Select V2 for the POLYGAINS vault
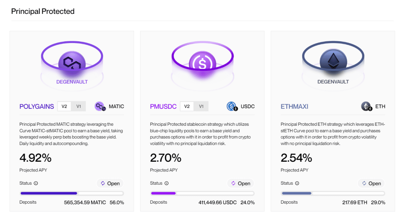Screen dimensions: 407x224 coord(64,106)
